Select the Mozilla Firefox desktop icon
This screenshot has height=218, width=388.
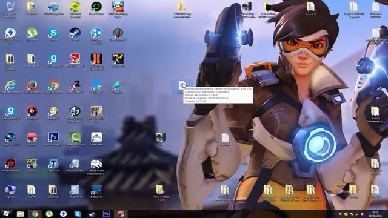click(32, 87)
